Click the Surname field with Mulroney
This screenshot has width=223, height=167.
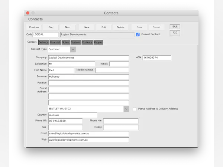[x=88, y=77]
